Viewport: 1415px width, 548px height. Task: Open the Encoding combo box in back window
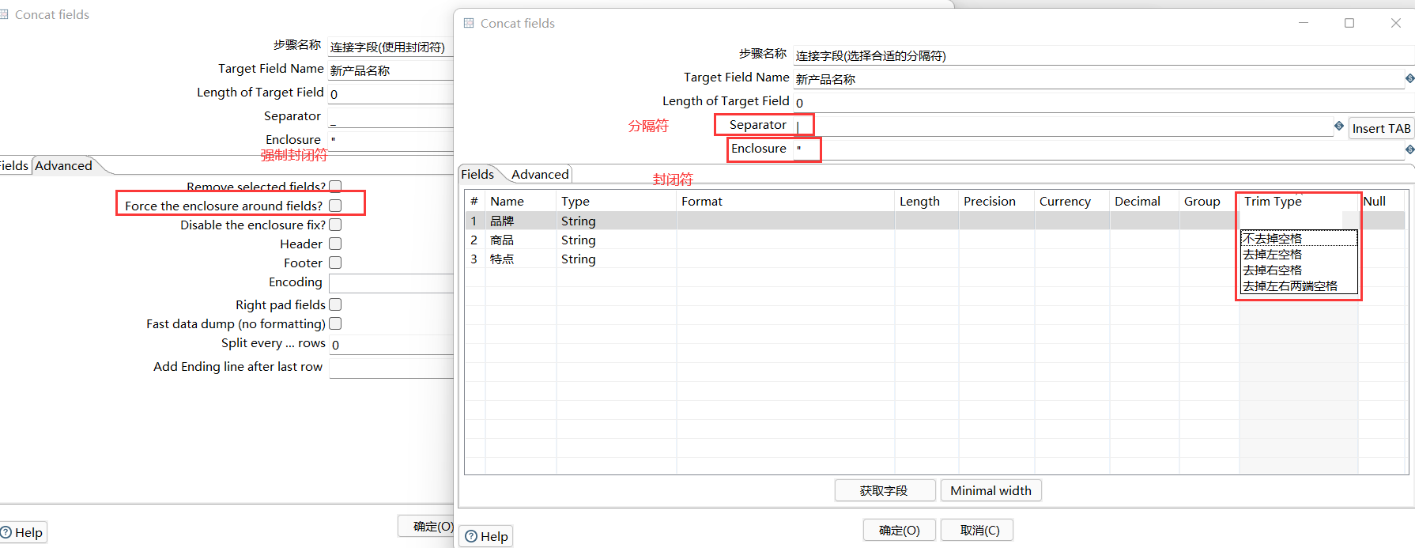tap(391, 283)
